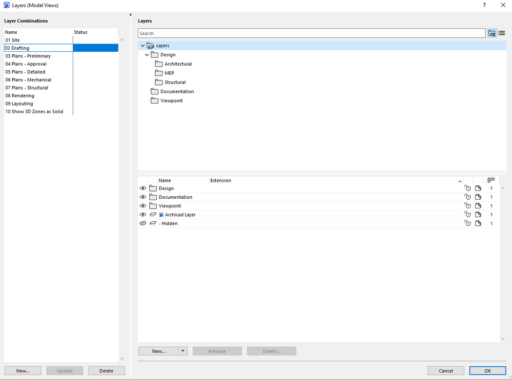Collapse the Design folder in the tree
This screenshot has width=512, height=380.
147,54
